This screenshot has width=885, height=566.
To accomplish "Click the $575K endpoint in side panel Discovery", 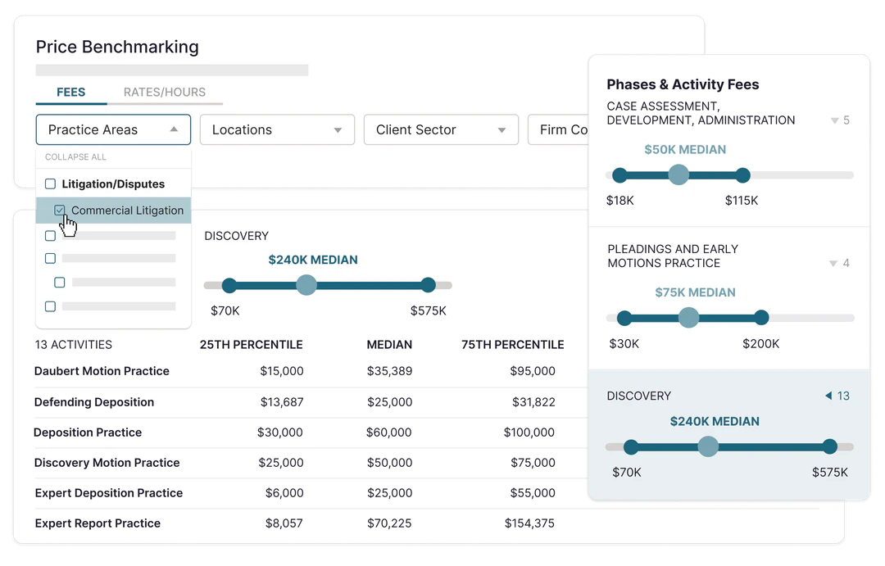I will pyautogui.click(x=830, y=446).
